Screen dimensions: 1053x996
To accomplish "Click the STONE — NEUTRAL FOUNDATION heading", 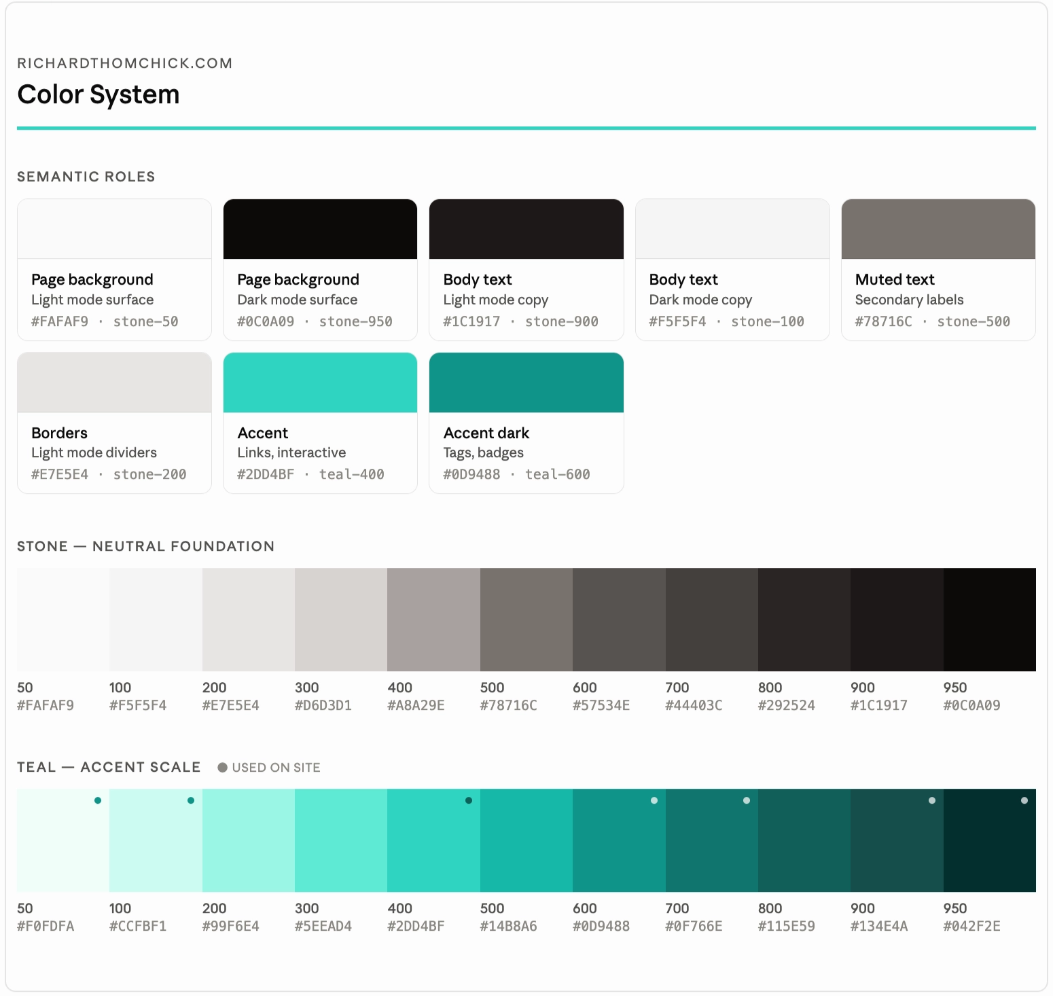I will click(x=146, y=546).
